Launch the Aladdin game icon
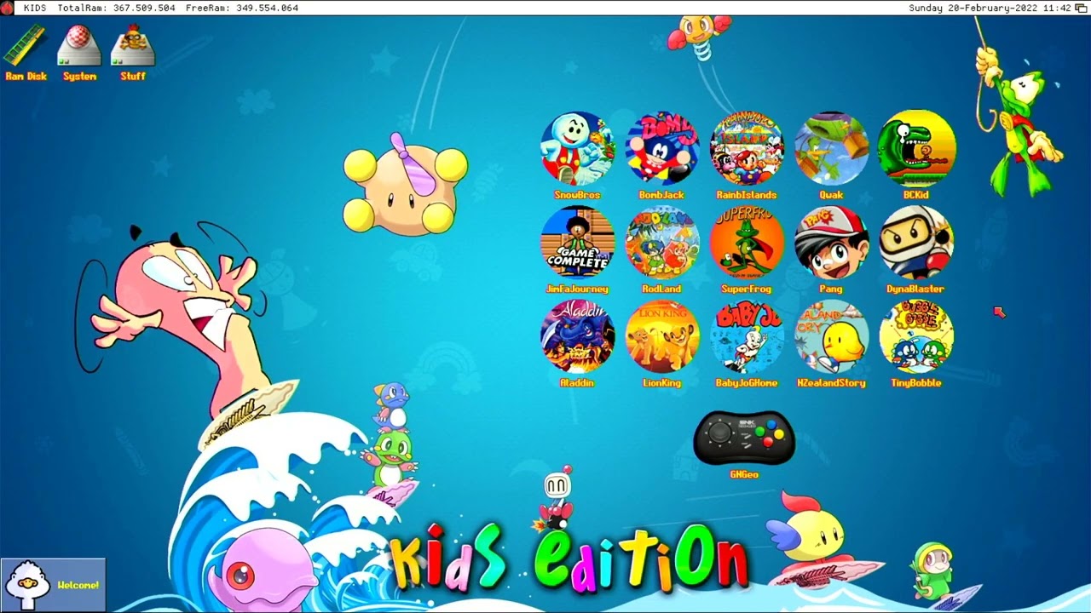 (x=577, y=336)
